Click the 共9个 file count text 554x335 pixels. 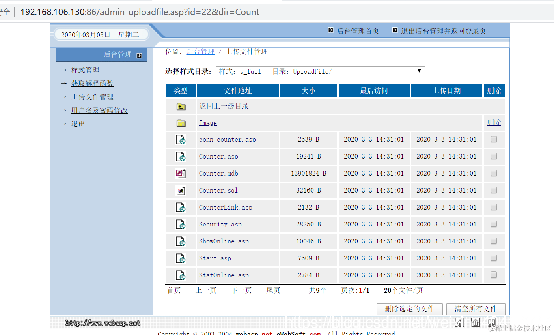tap(318, 290)
